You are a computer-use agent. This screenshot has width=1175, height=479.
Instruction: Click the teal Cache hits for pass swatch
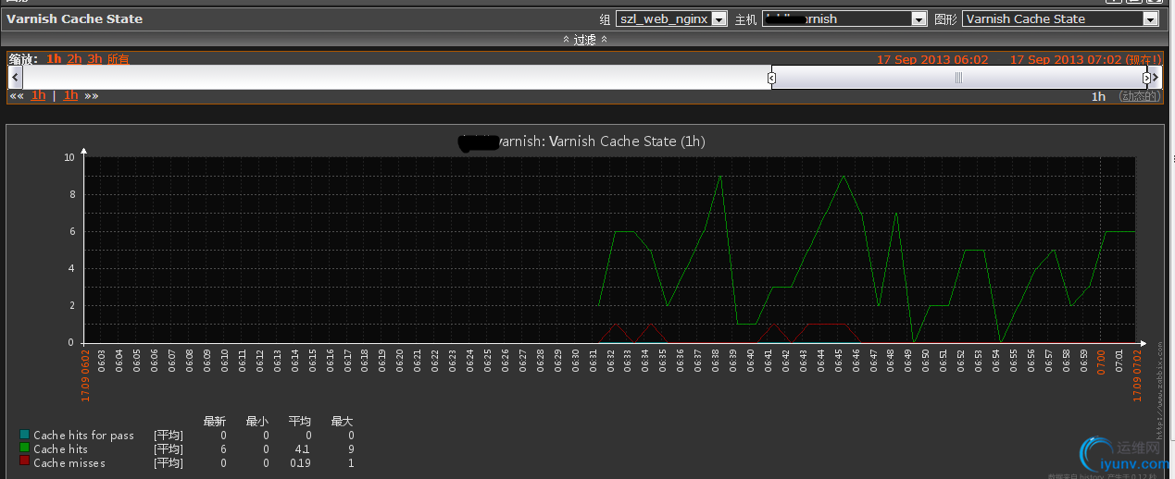tap(24, 434)
